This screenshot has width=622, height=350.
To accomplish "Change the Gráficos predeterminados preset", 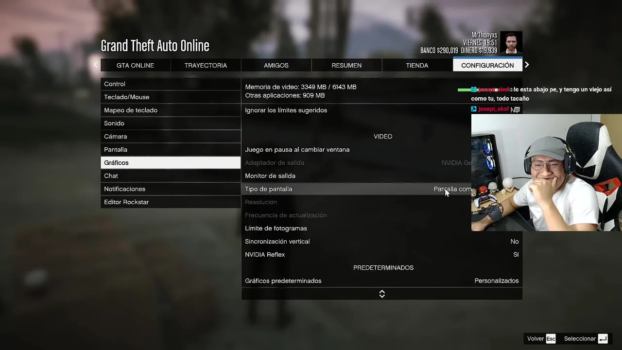I will click(382, 281).
